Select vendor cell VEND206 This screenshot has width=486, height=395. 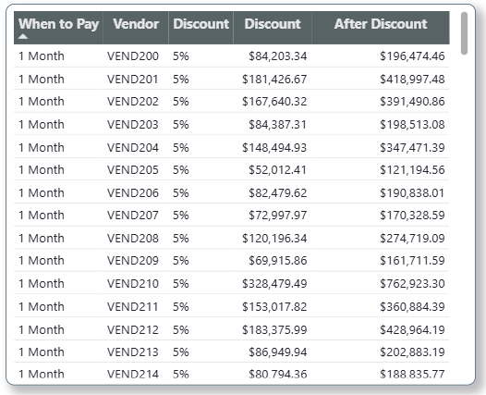point(133,192)
